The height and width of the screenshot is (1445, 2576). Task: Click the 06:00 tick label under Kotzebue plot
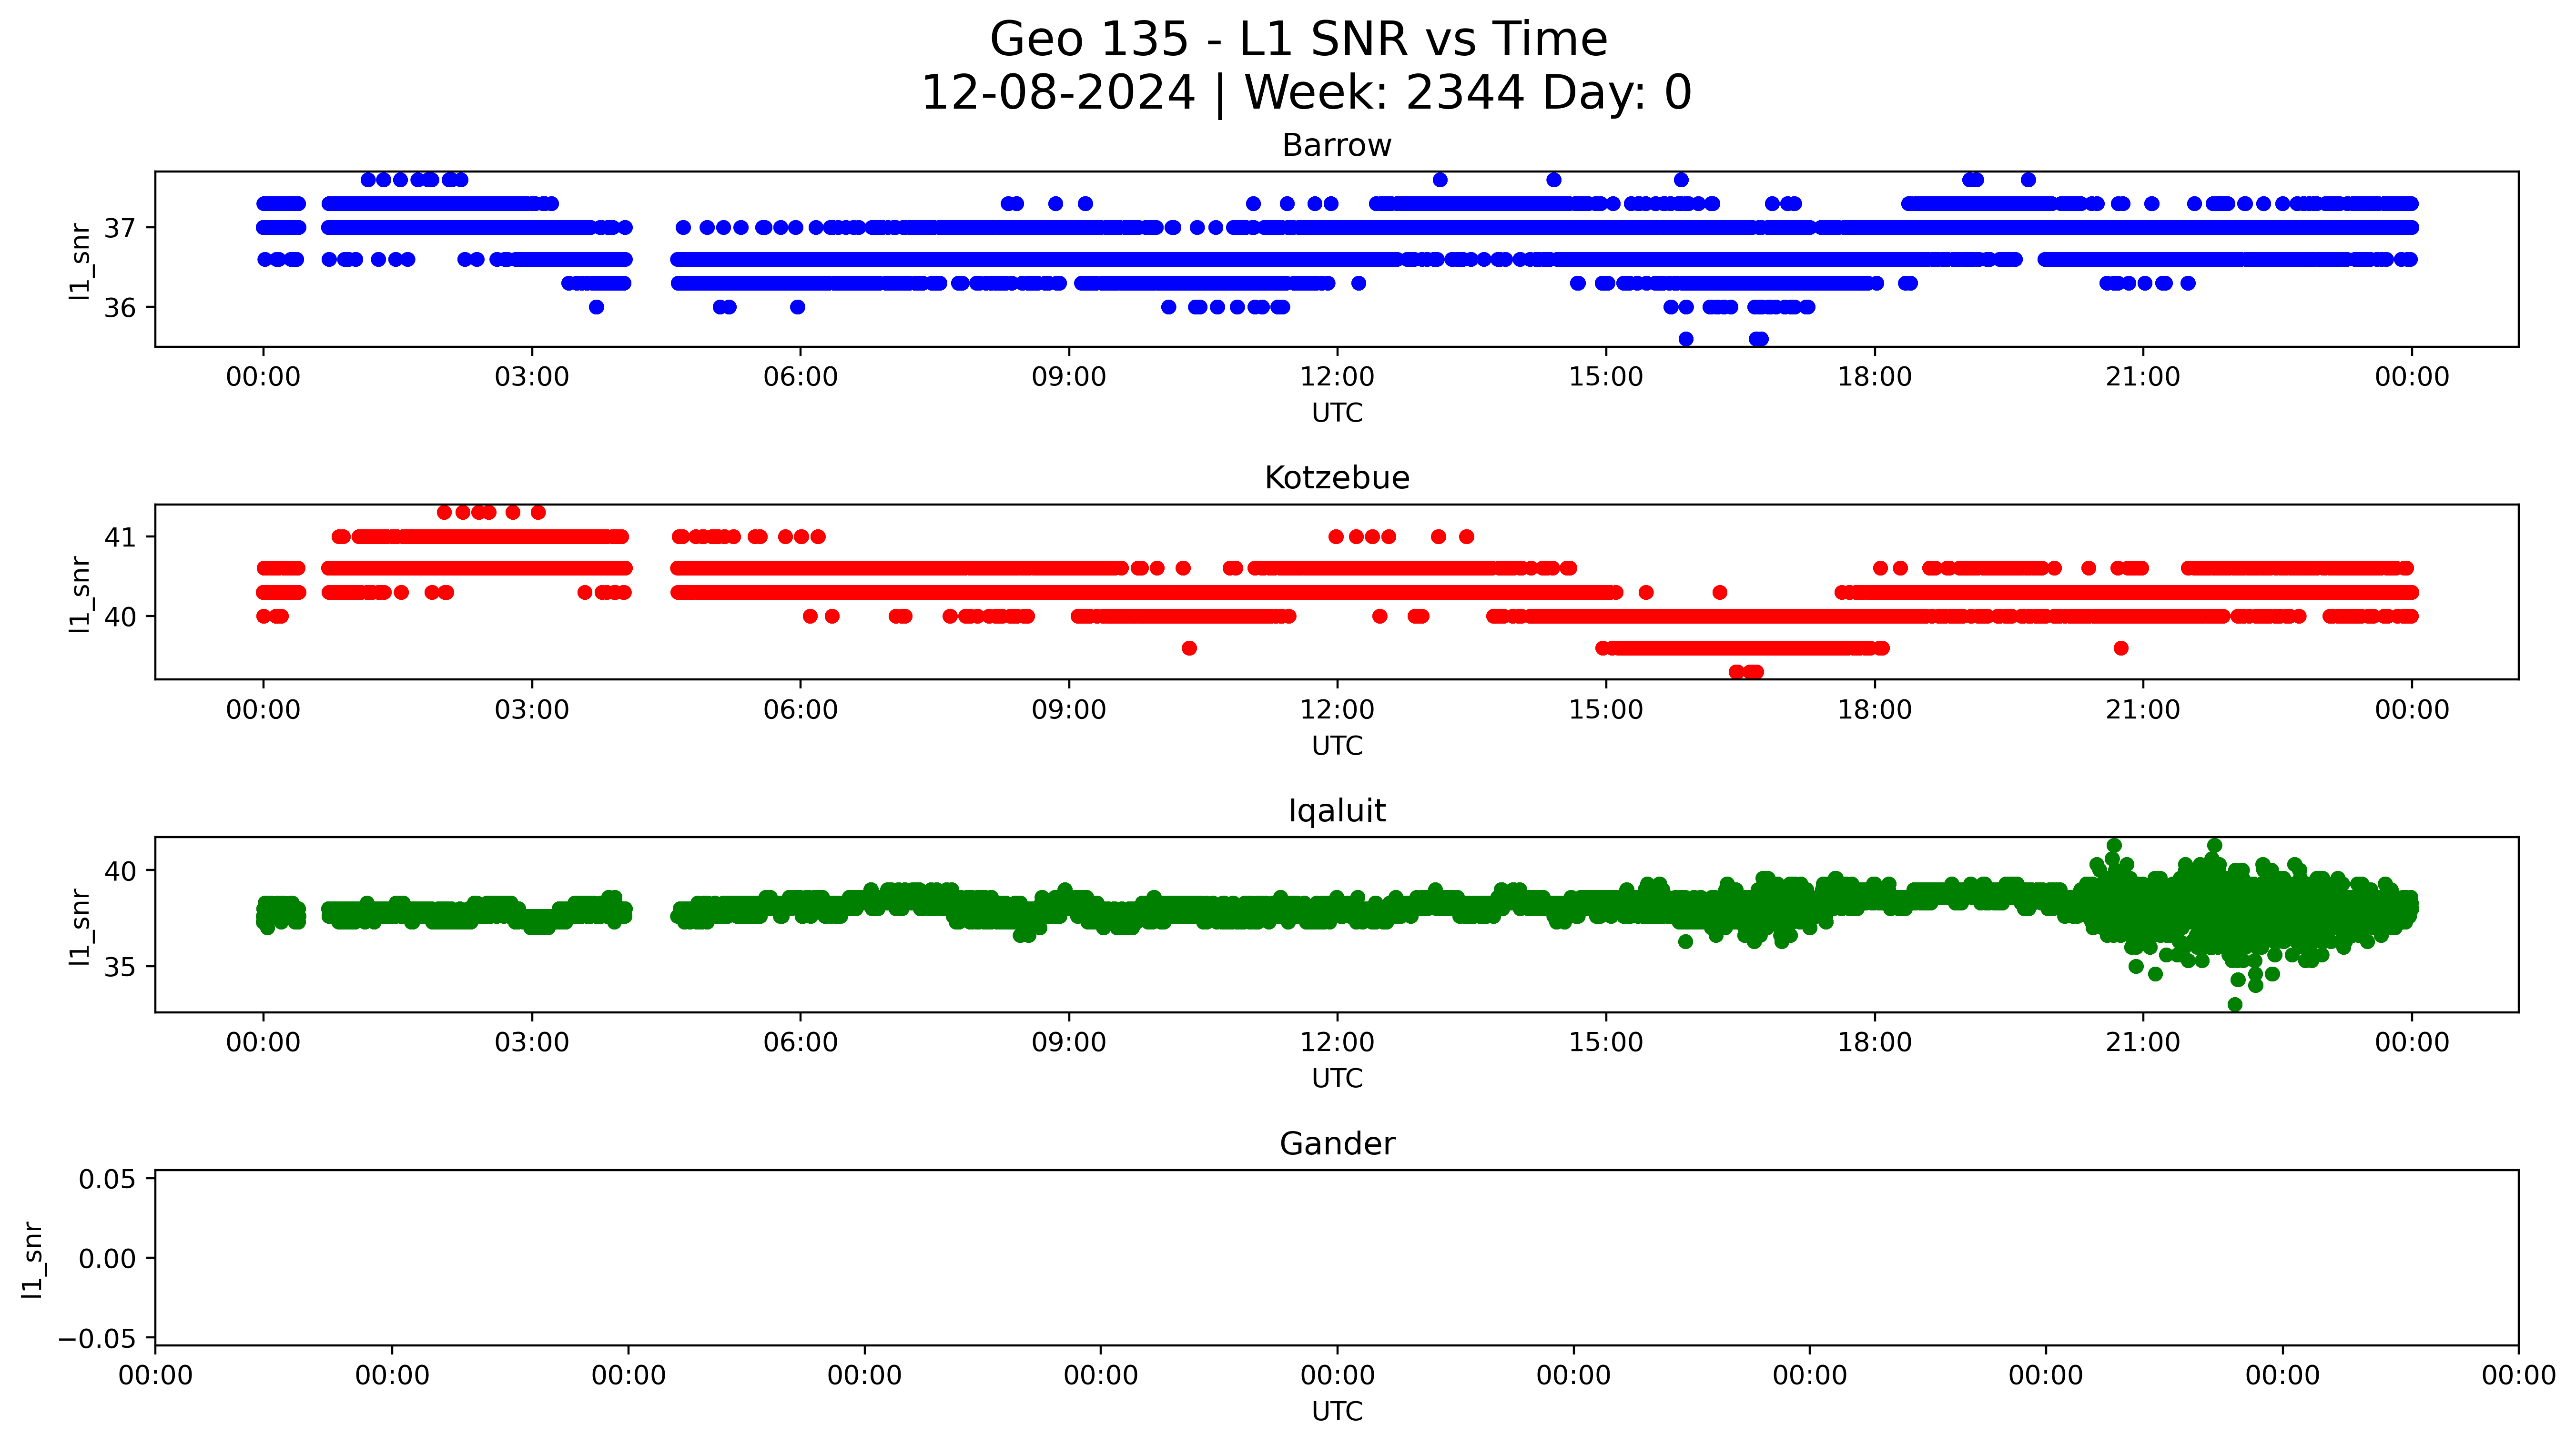(800, 710)
